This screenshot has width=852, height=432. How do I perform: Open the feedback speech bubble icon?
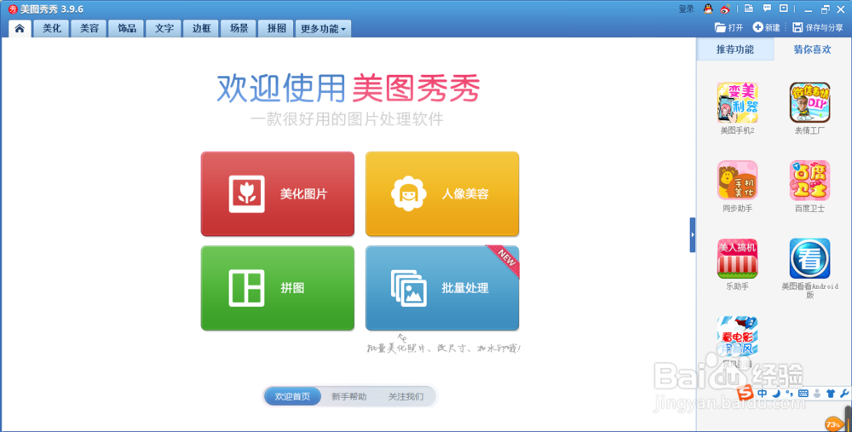click(x=767, y=9)
